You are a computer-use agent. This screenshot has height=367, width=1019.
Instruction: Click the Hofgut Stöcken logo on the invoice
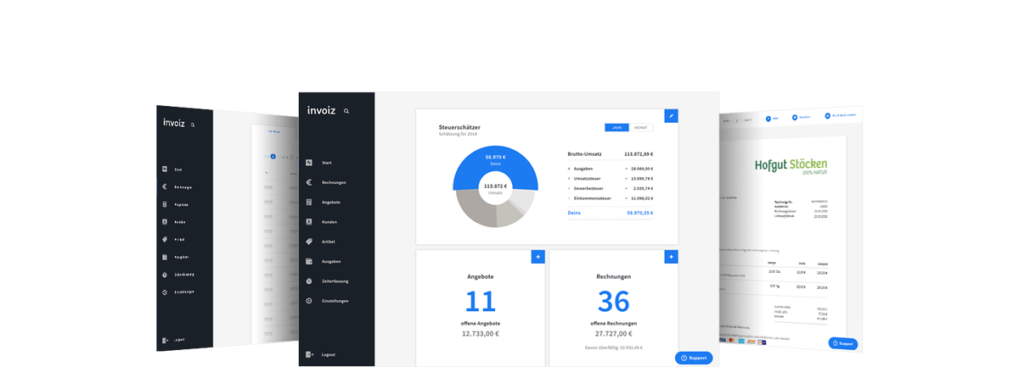791,166
